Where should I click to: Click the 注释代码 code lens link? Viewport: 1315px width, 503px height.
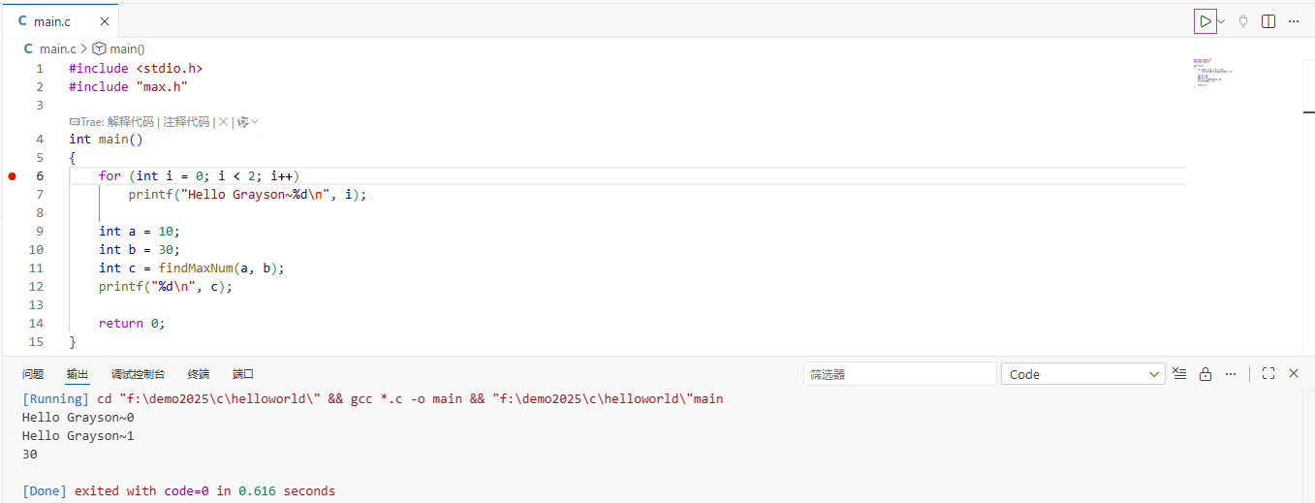[x=186, y=122]
